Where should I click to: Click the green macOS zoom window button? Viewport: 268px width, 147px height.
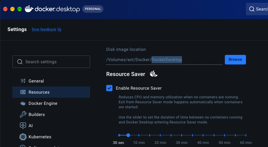[20, 9]
